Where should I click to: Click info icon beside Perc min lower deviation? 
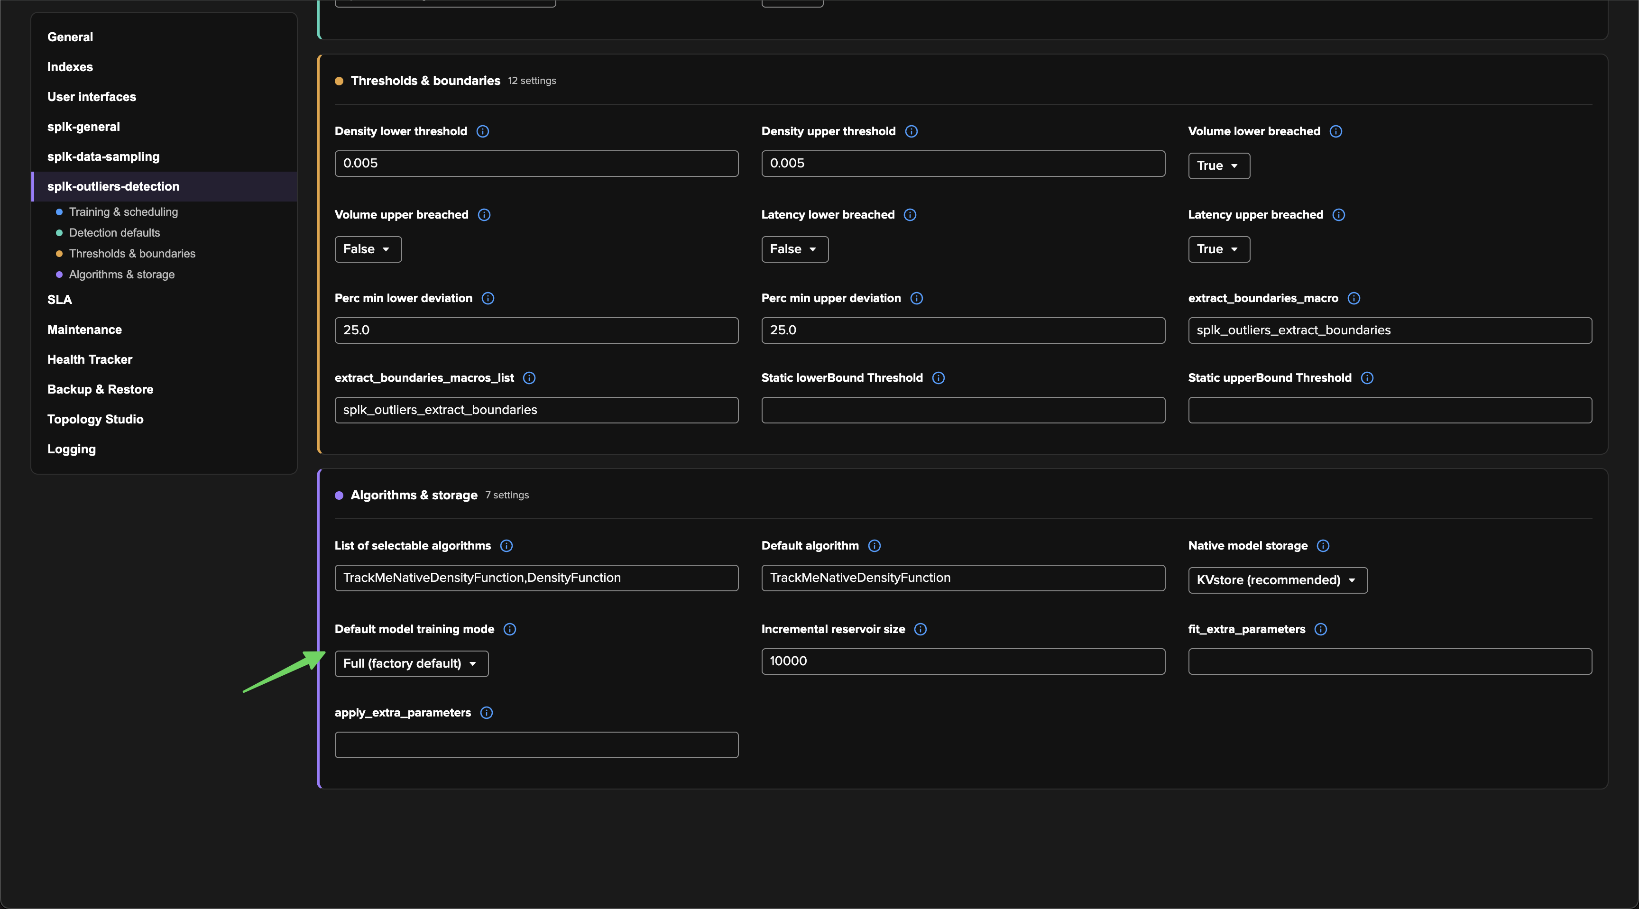click(488, 298)
